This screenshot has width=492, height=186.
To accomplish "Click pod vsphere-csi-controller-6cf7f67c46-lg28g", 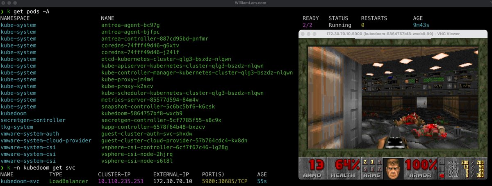I will click(165, 147).
